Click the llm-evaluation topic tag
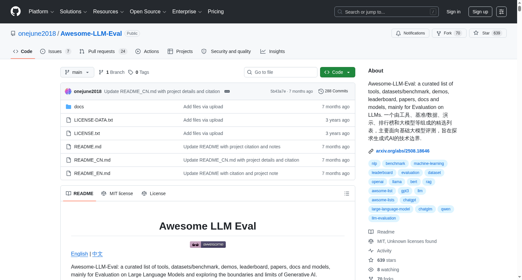Viewport: 522px width, 280px height. (x=384, y=218)
